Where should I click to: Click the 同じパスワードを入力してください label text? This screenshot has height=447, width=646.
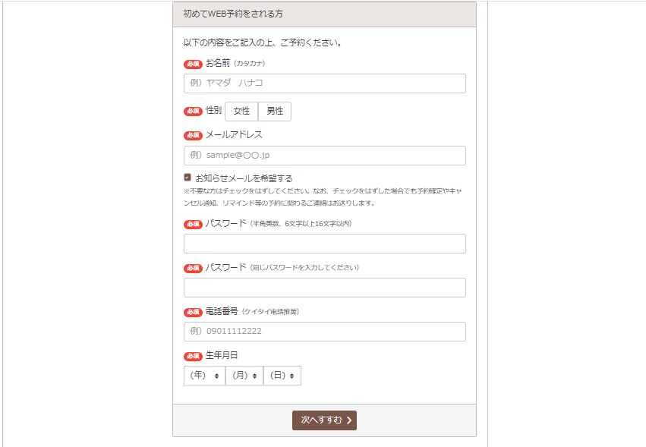click(x=304, y=268)
